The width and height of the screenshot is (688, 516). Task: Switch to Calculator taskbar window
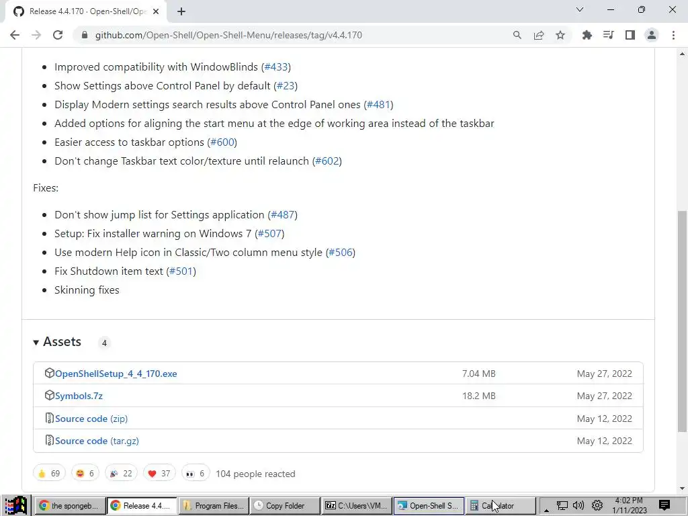[x=500, y=506]
